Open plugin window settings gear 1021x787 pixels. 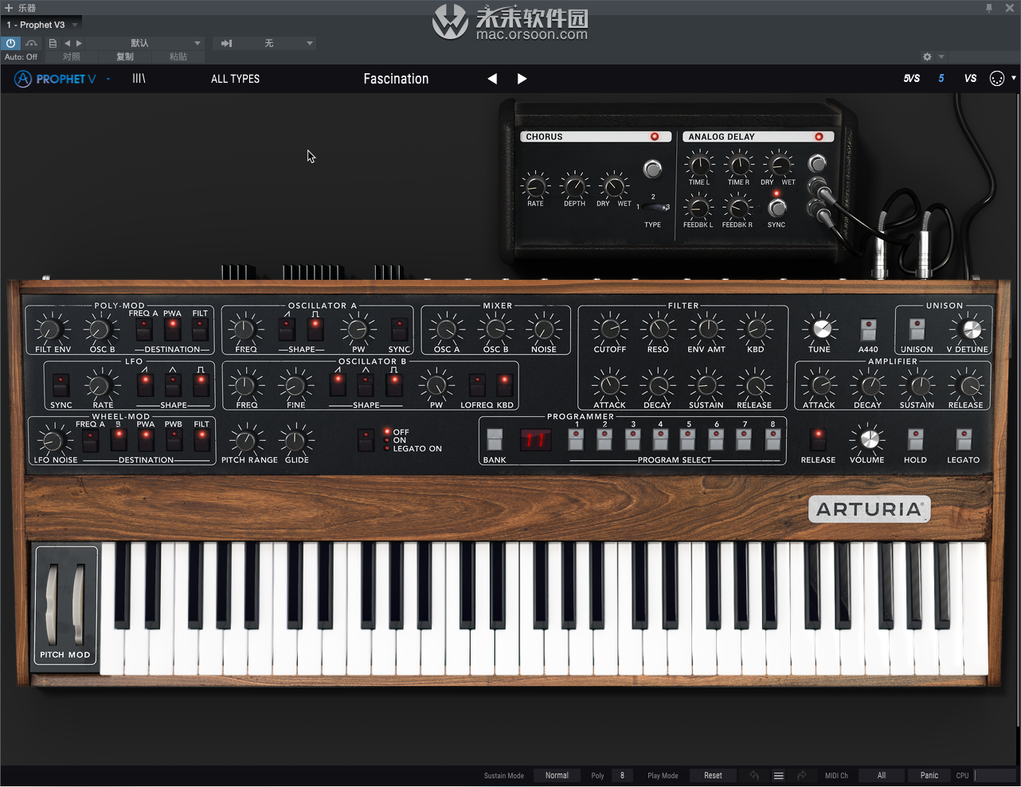pos(927,56)
